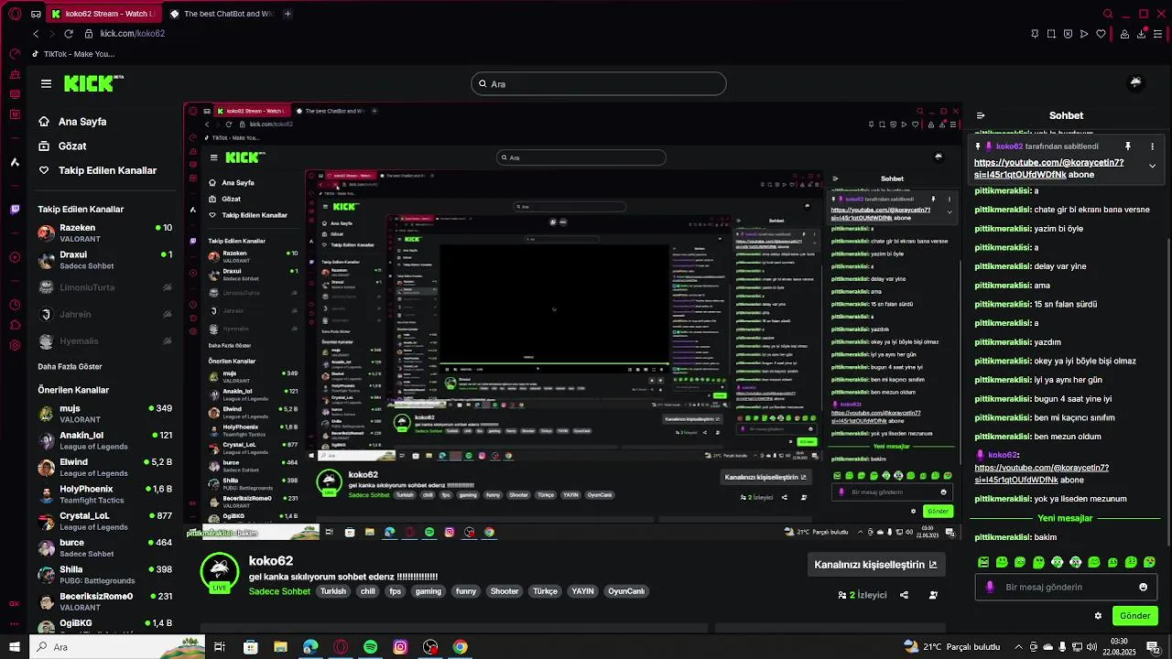Open Opera downloads panel
The height and width of the screenshot is (659, 1172).
[1142, 34]
